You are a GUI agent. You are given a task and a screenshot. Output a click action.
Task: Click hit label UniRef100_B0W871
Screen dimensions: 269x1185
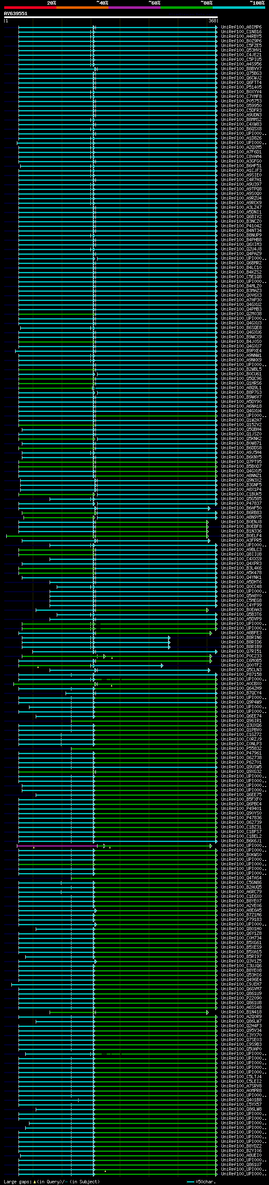[x=241, y=443]
